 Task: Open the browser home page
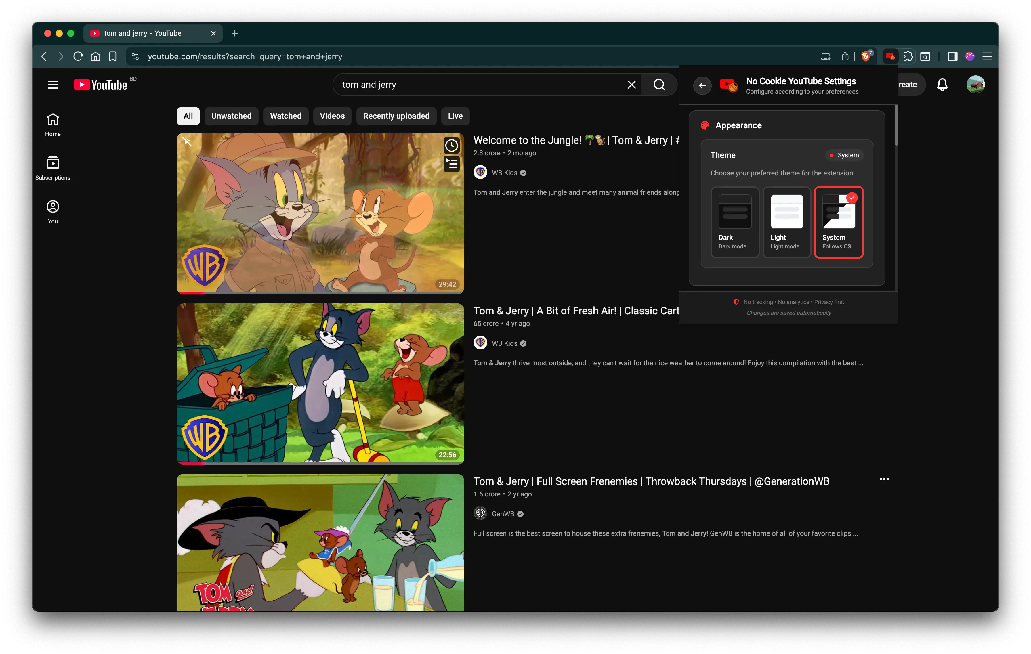click(x=96, y=56)
